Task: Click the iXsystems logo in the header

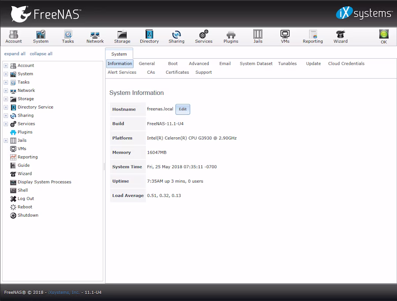Action: [364, 13]
